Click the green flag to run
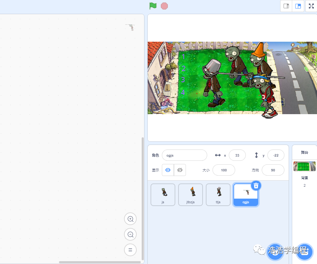 tap(153, 6)
